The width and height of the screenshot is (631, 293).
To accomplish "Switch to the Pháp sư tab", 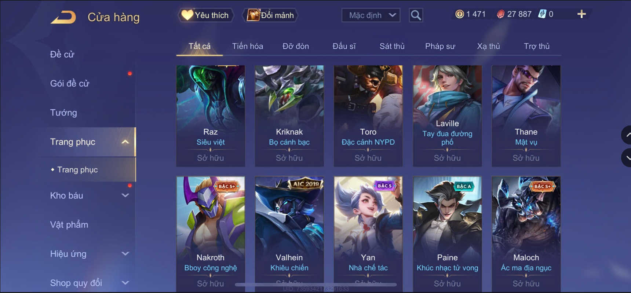I will 440,46.
